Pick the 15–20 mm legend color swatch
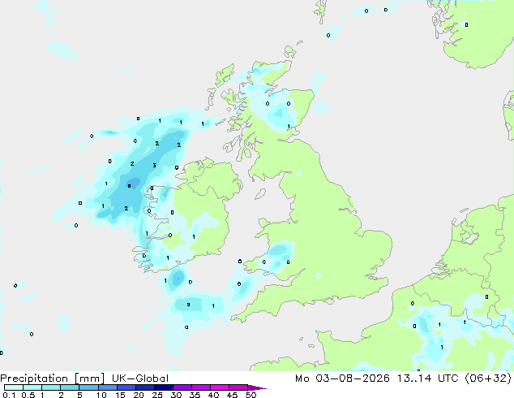The image size is (514, 398). tap(126, 387)
